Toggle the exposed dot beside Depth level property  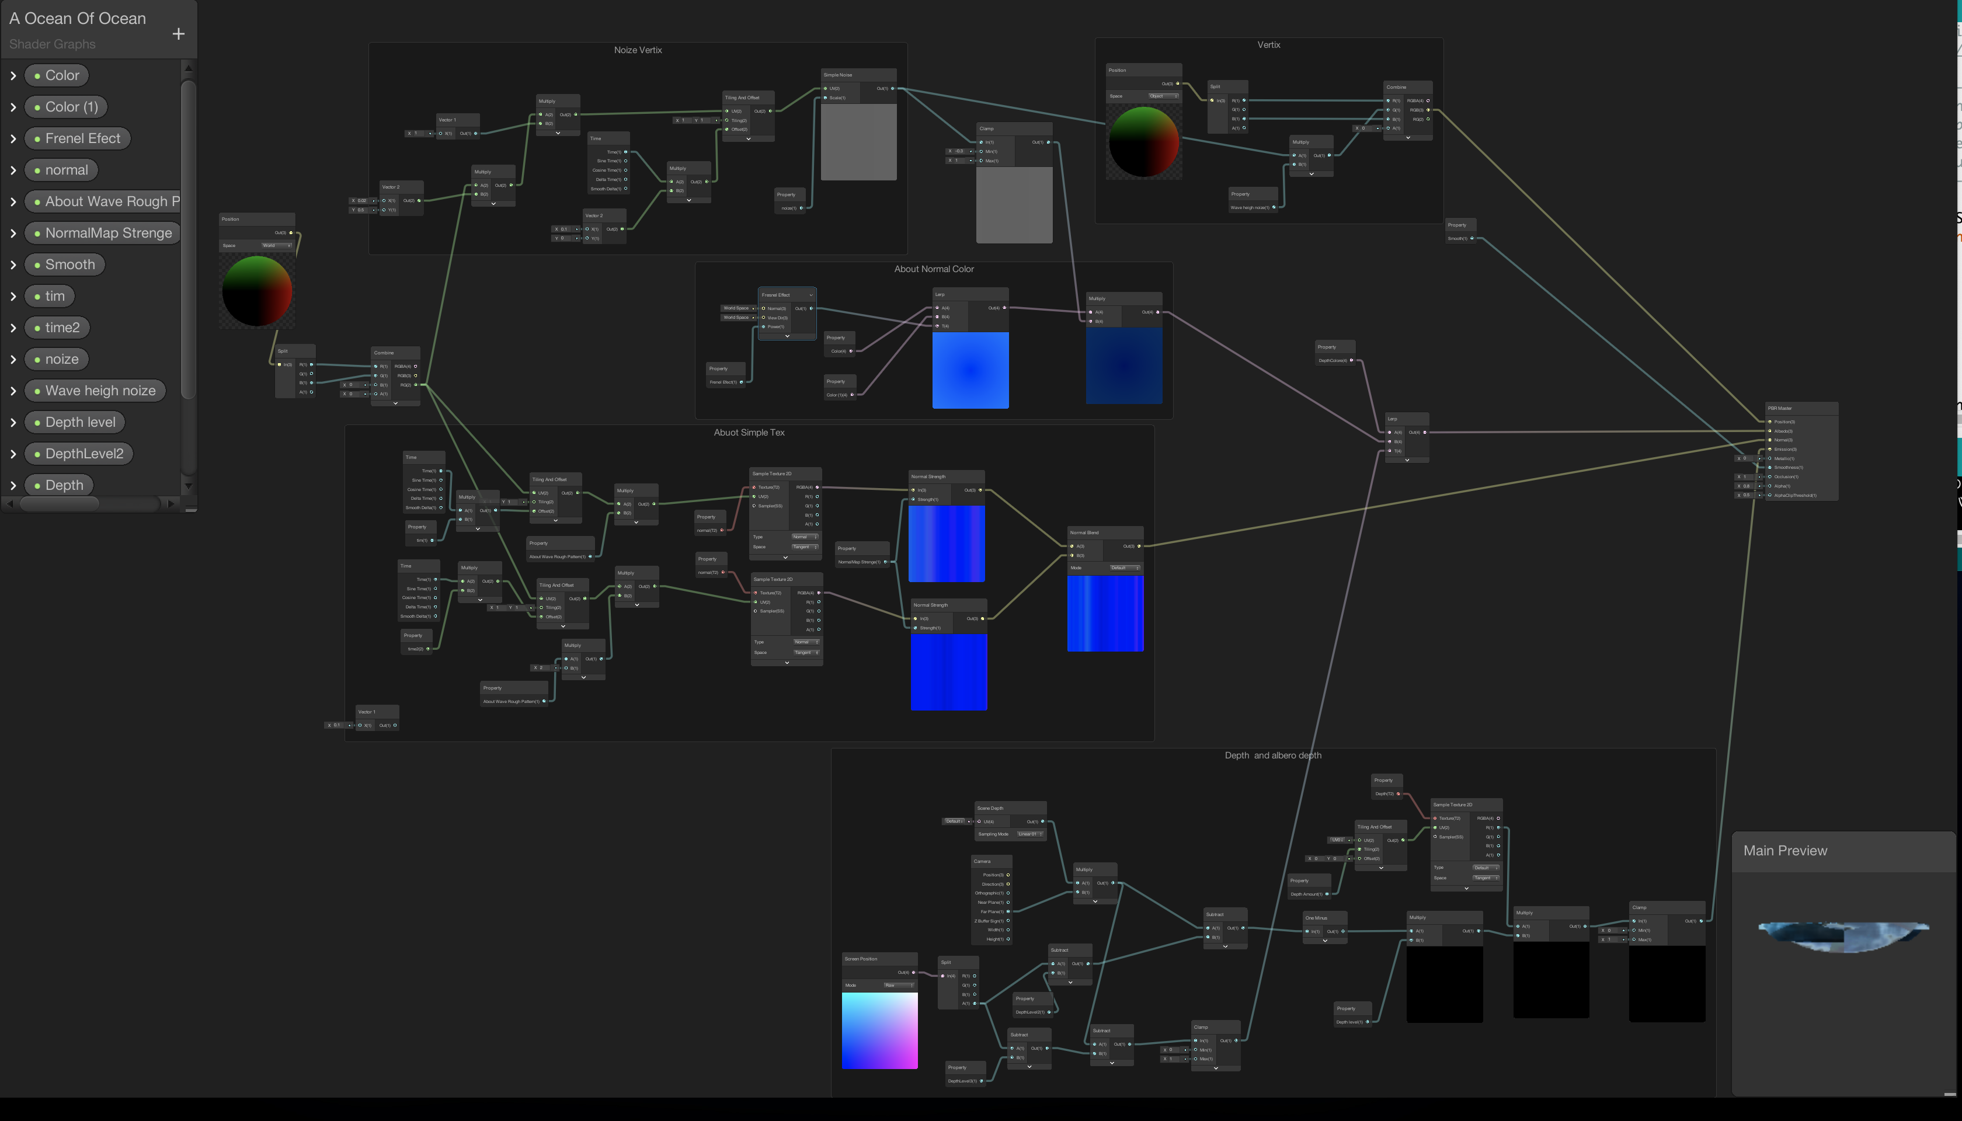pos(38,422)
